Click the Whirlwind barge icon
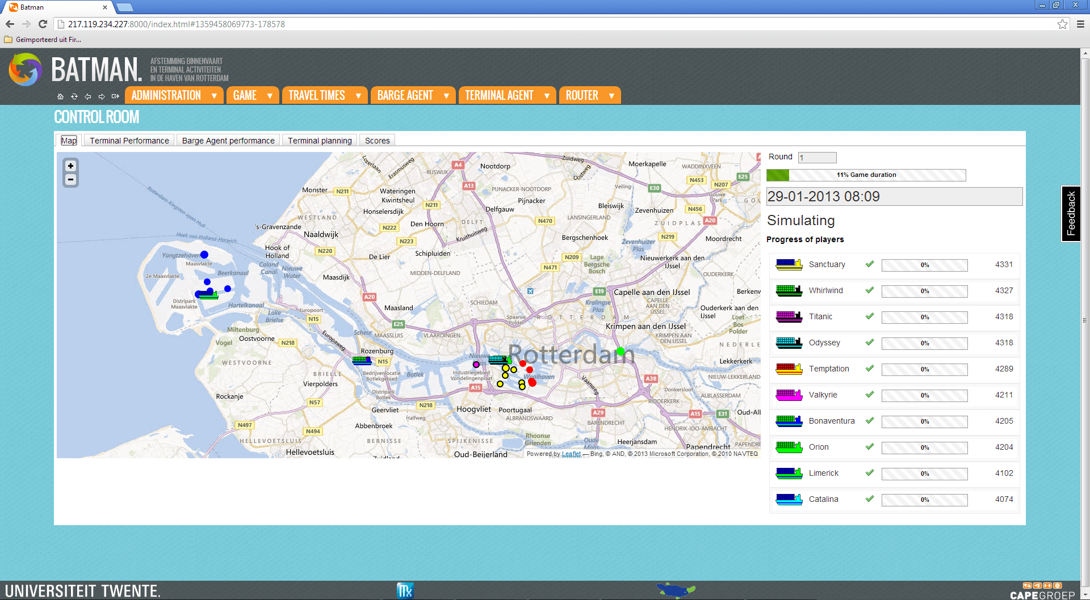The image size is (1090, 600). (789, 290)
